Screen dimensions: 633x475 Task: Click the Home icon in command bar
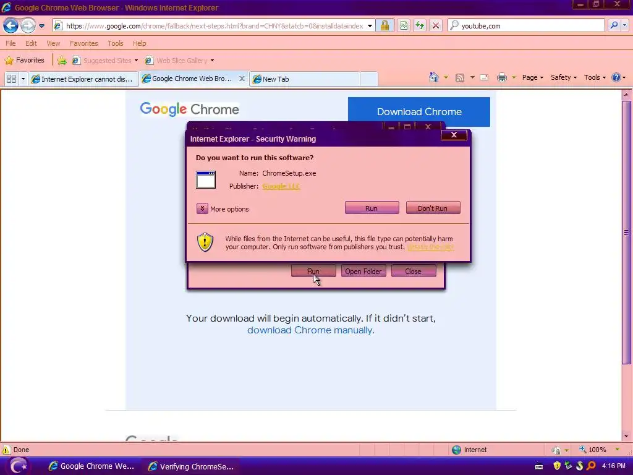(433, 77)
